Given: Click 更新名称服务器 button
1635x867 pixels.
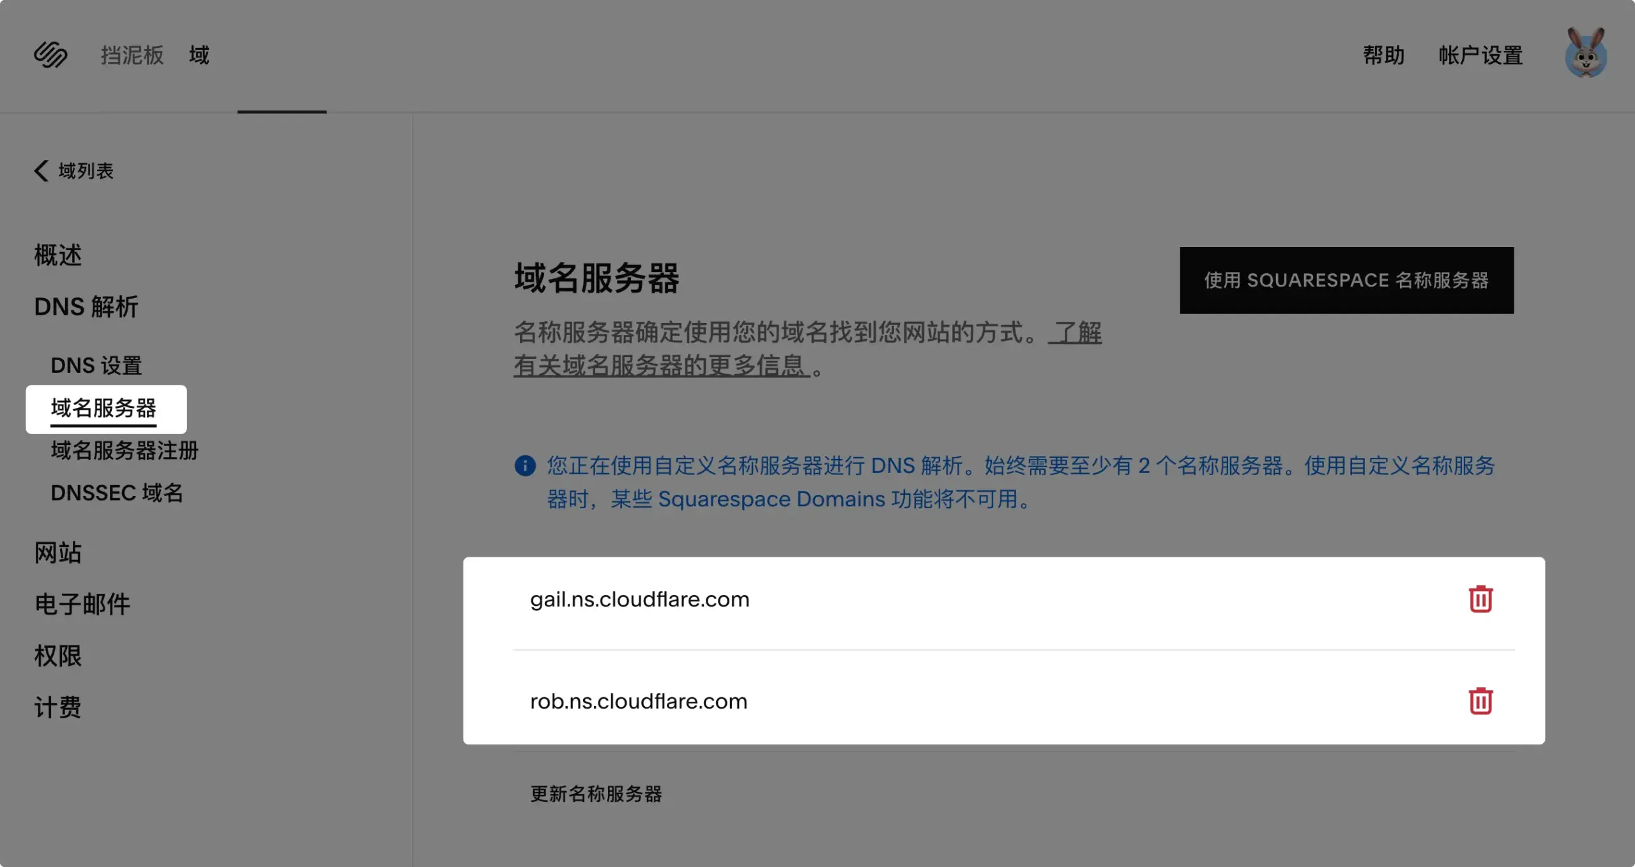Looking at the screenshot, I should point(597,794).
